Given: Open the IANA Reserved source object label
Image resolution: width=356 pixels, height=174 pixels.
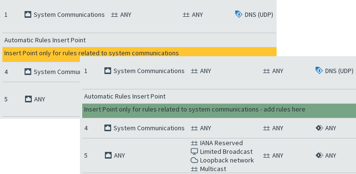Looking at the screenshot, I should [x=221, y=143].
